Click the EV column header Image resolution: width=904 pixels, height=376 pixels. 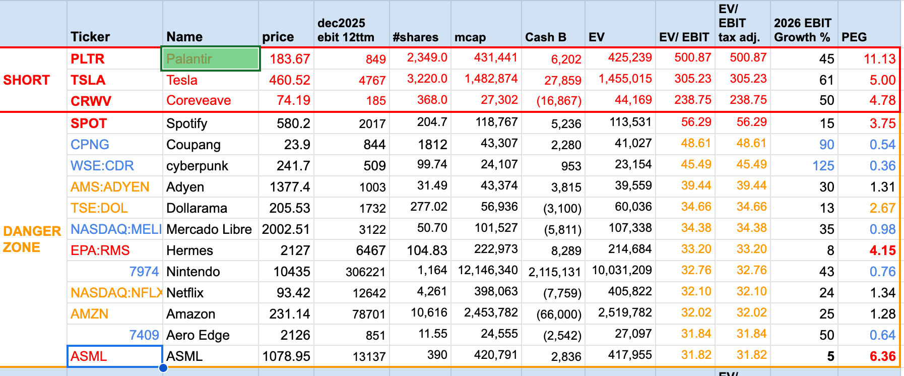[x=620, y=24]
